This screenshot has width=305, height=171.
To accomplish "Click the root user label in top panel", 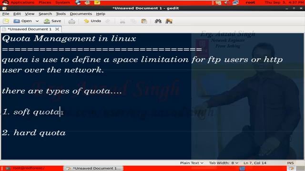I will tap(250, 2).
